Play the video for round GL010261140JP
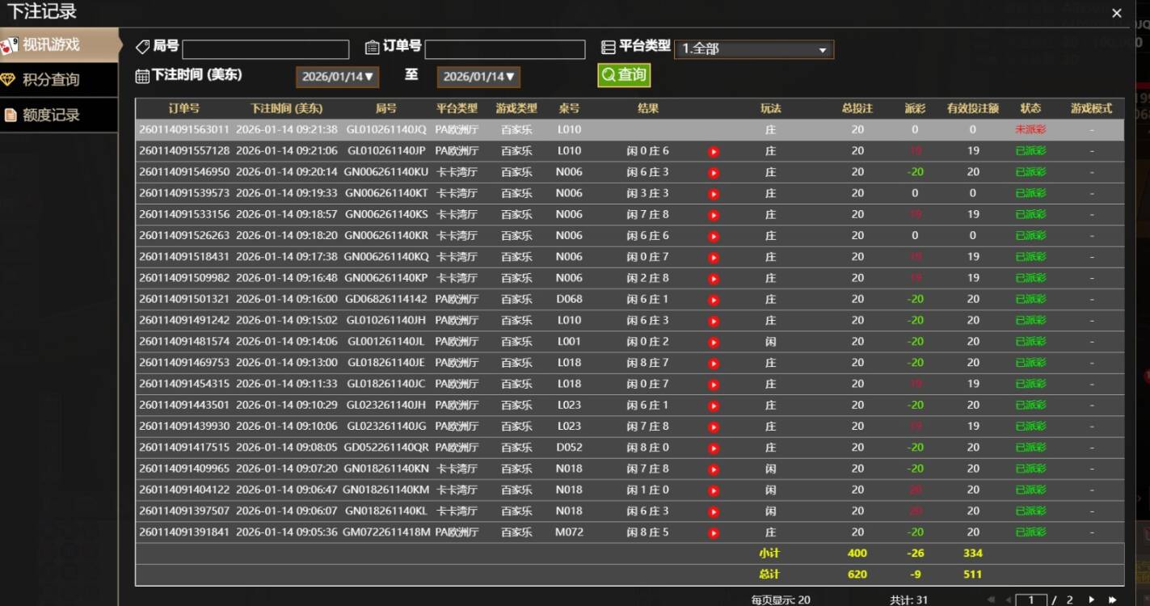Screen dimensions: 1150x606 [x=714, y=150]
